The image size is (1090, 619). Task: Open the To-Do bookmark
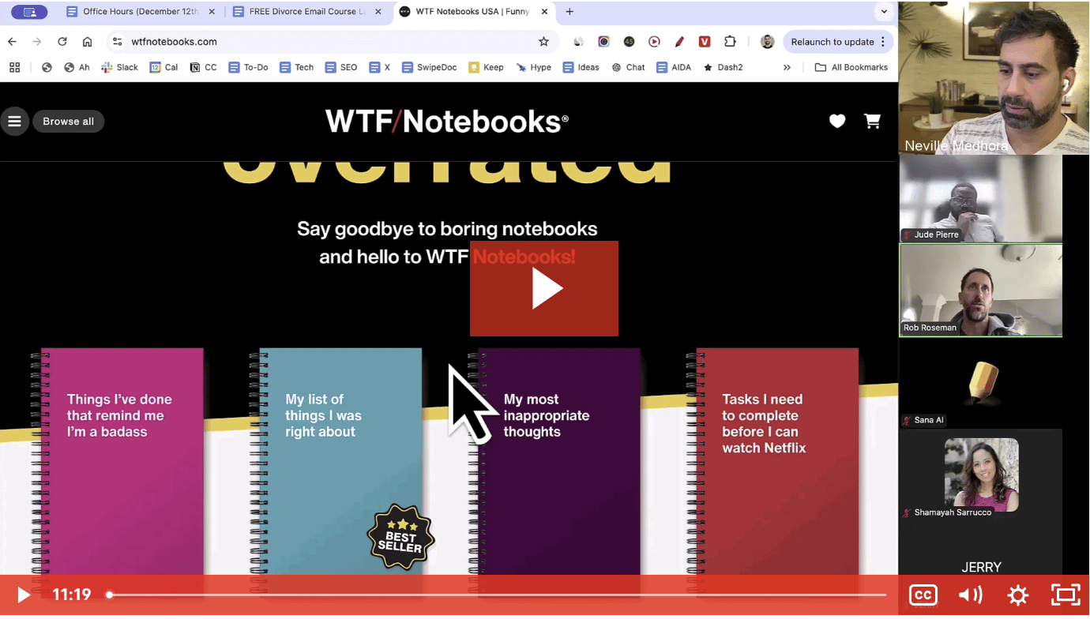(x=248, y=67)
